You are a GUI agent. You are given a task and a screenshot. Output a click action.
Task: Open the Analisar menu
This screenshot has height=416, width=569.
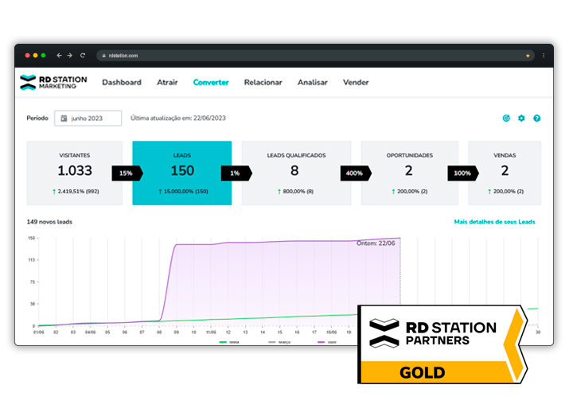[313, 82]
